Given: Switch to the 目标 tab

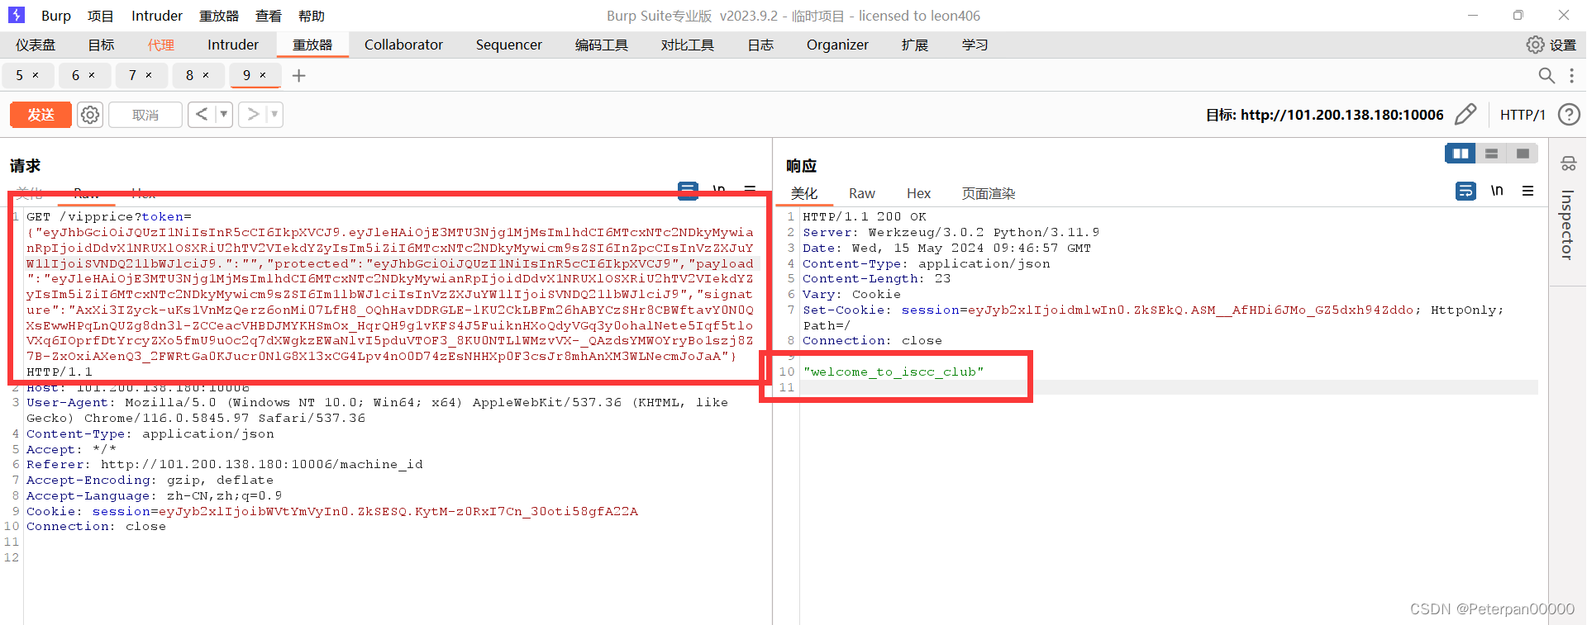Looking at the screenshot, I should point(102,45).
